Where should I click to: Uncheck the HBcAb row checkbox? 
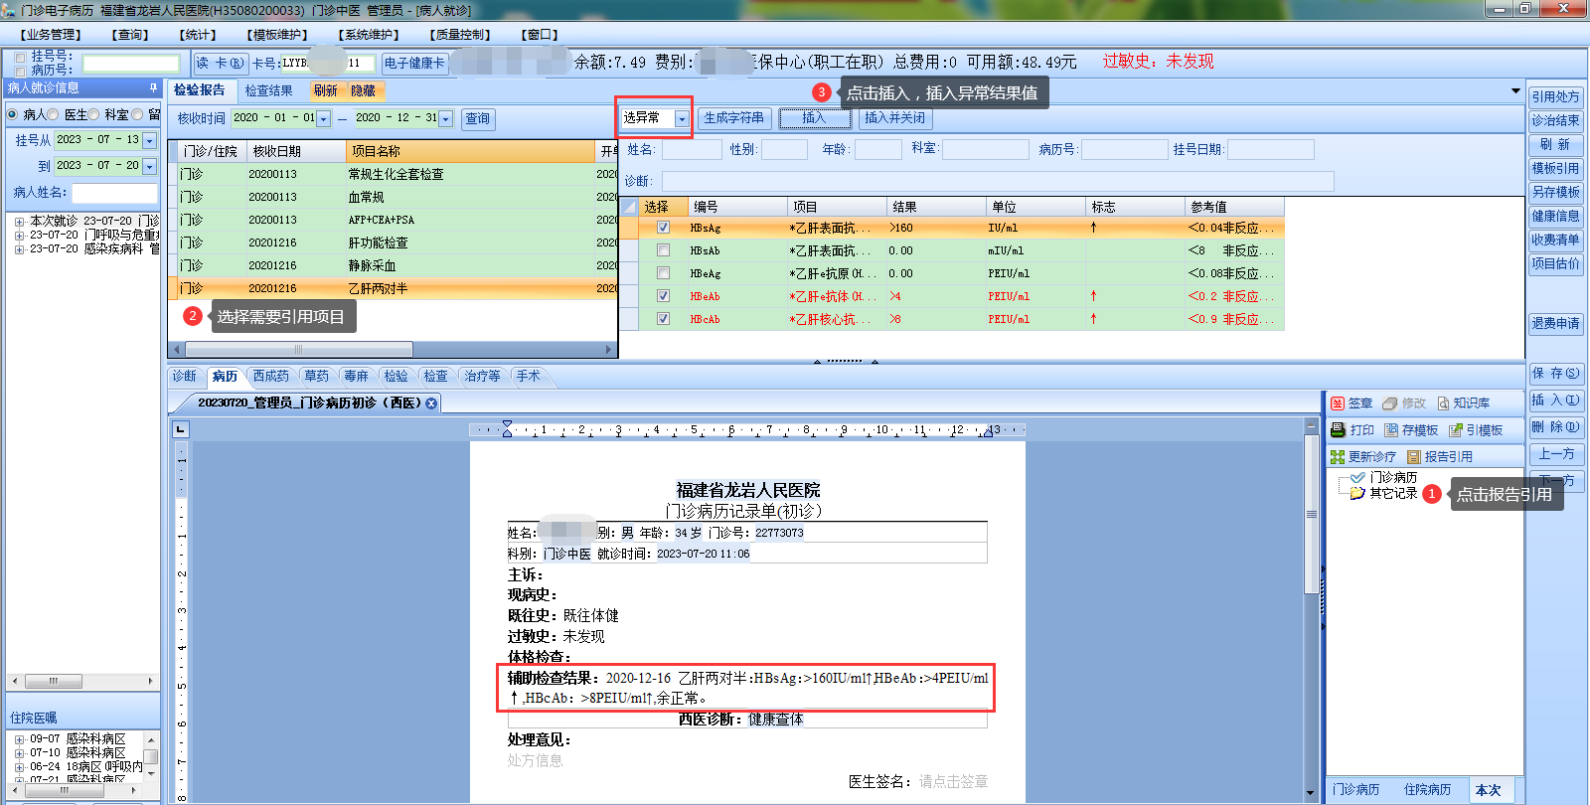tap(663, 319)
